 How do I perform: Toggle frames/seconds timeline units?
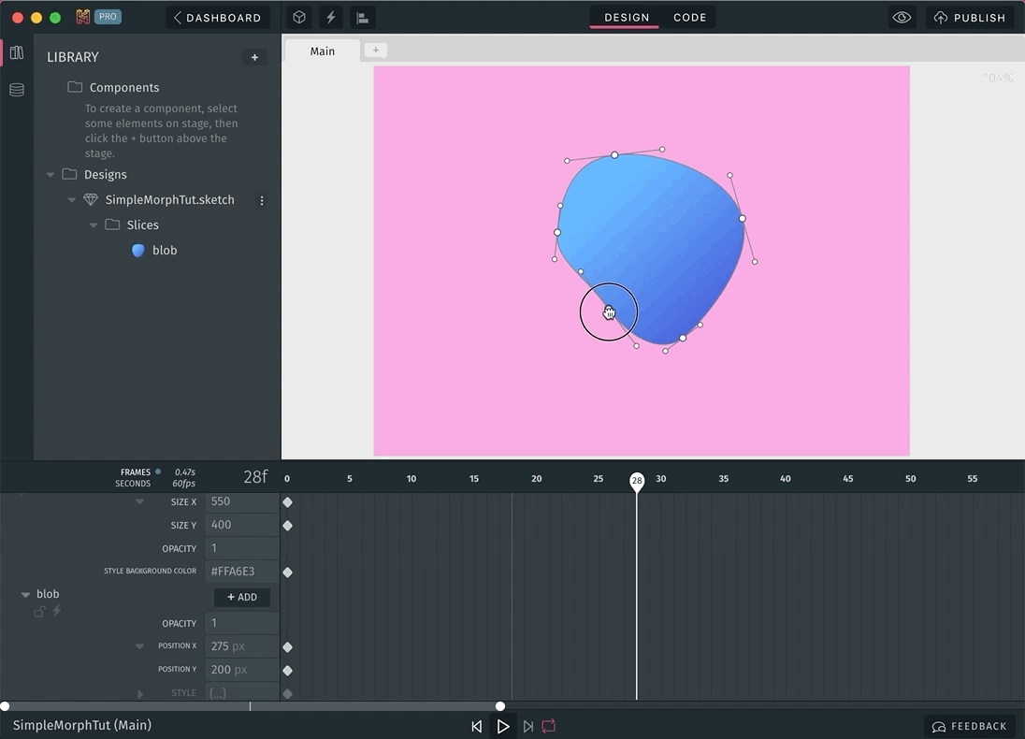136,477
